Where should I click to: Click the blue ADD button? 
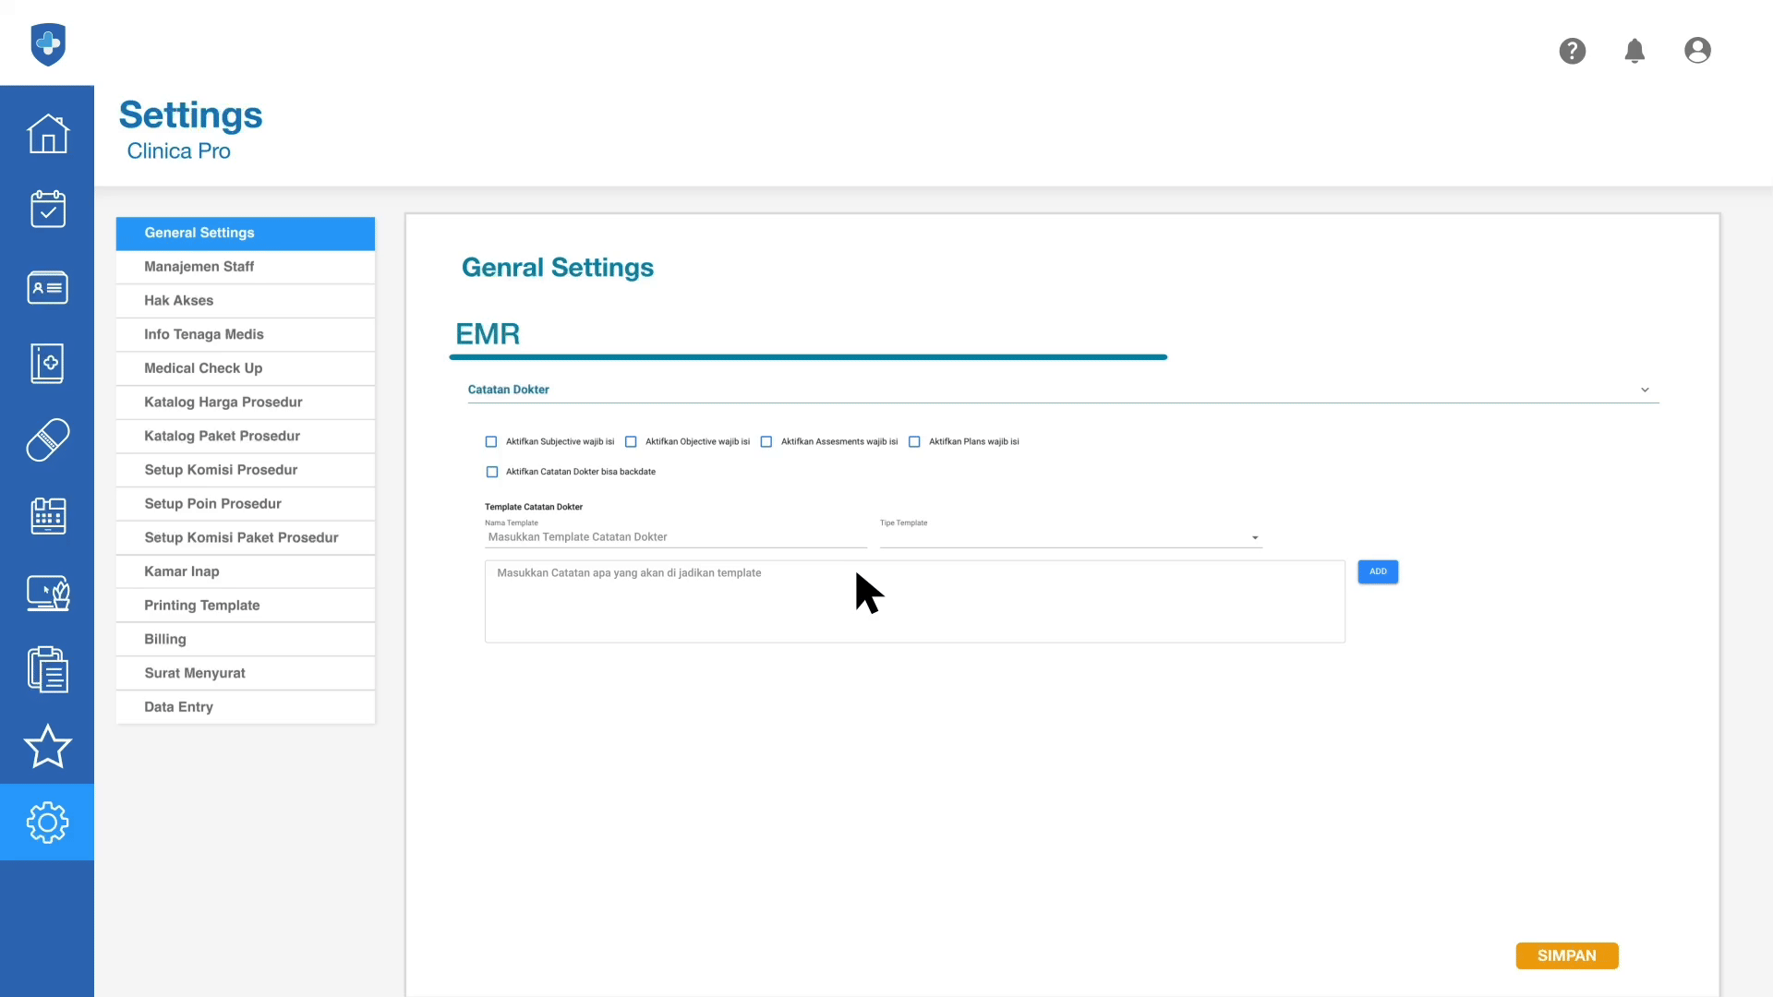coord(1378,571)
